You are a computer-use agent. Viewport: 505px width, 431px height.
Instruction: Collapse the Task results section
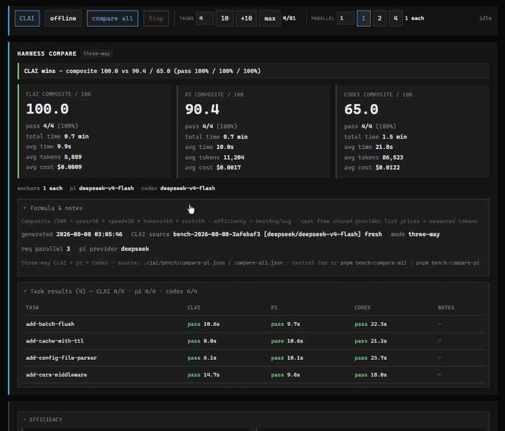point(110,291)
